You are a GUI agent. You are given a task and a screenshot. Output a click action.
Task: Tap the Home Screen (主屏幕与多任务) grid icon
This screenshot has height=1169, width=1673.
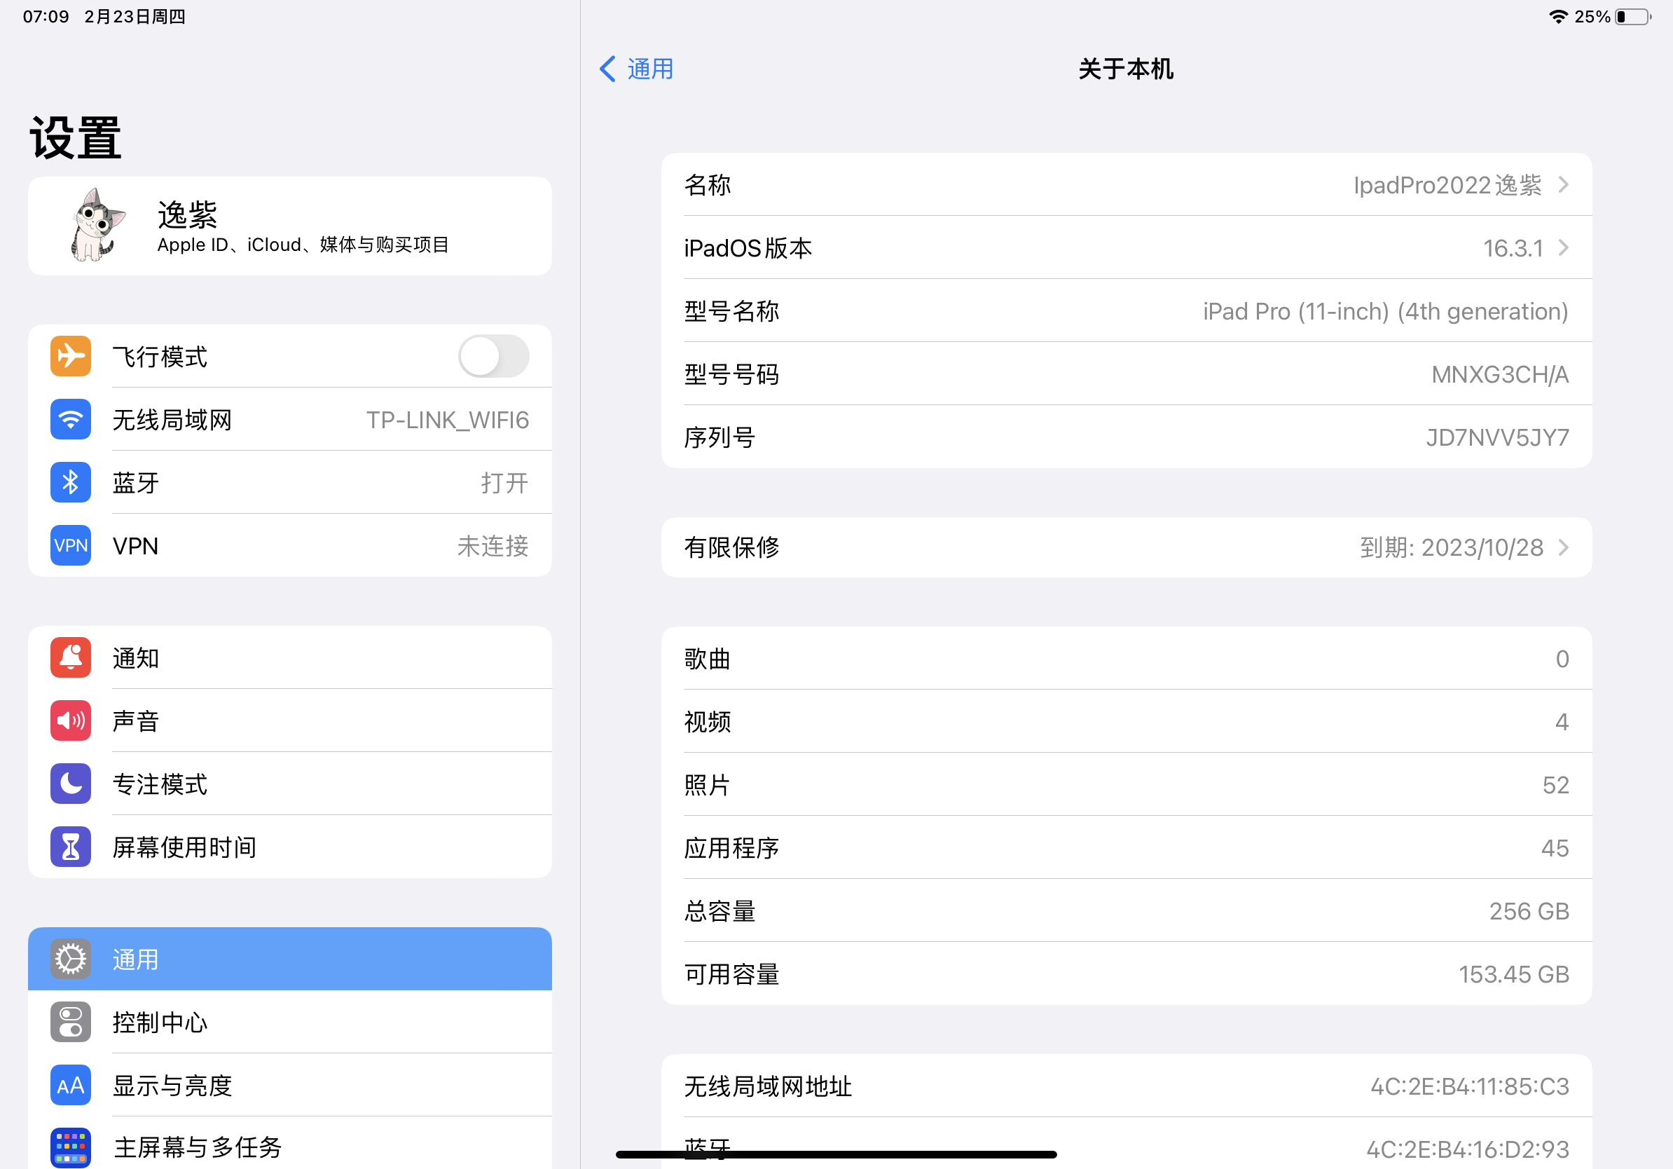pyautogui.click(x=71, y=1148)
